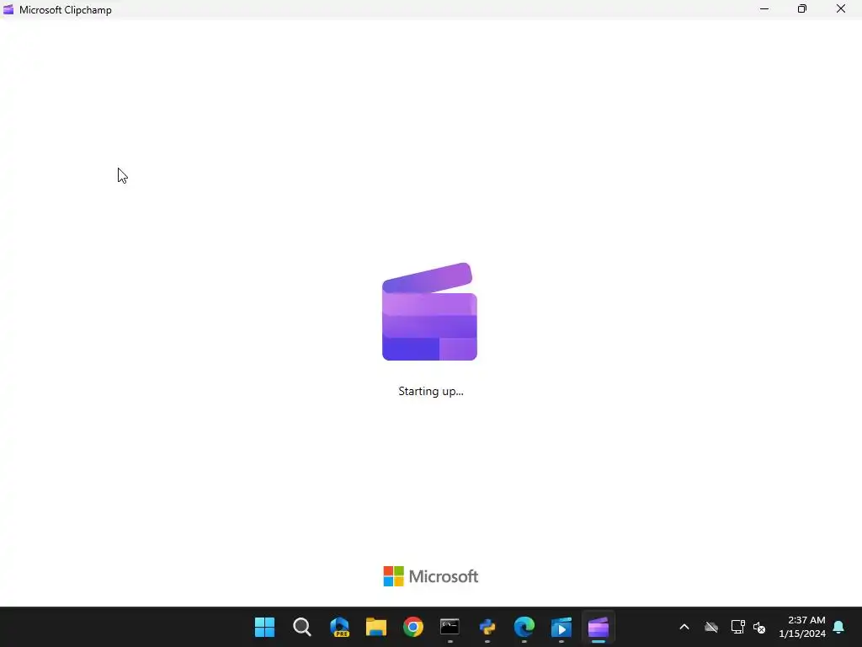The image size is (862, 647).
Task: Open File Explorer from taskbar
Action: pyautogui.click(x=376, y=627)
